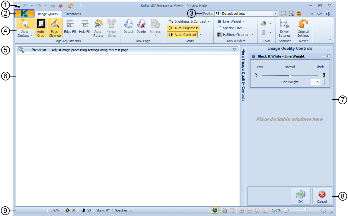Click the B & W indicator in status bar
This screenshot has width=348, height=216.
tap(55, 210)
